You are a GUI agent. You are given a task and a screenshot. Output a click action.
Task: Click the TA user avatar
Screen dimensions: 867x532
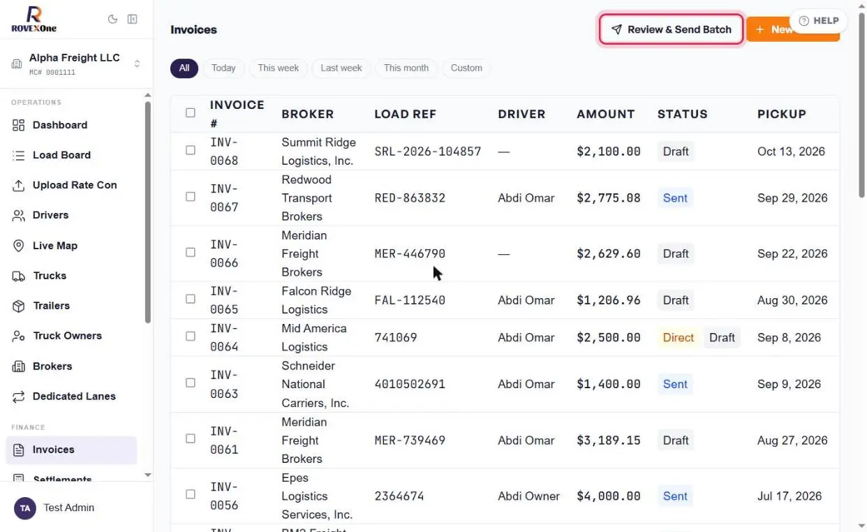pyautogui.click(x=25, y=508)
